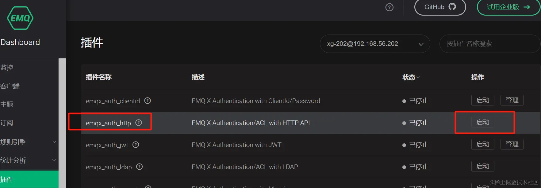Click 试用企业版 enterprise trial button
541x188 pixels.
tap(508, 7)
